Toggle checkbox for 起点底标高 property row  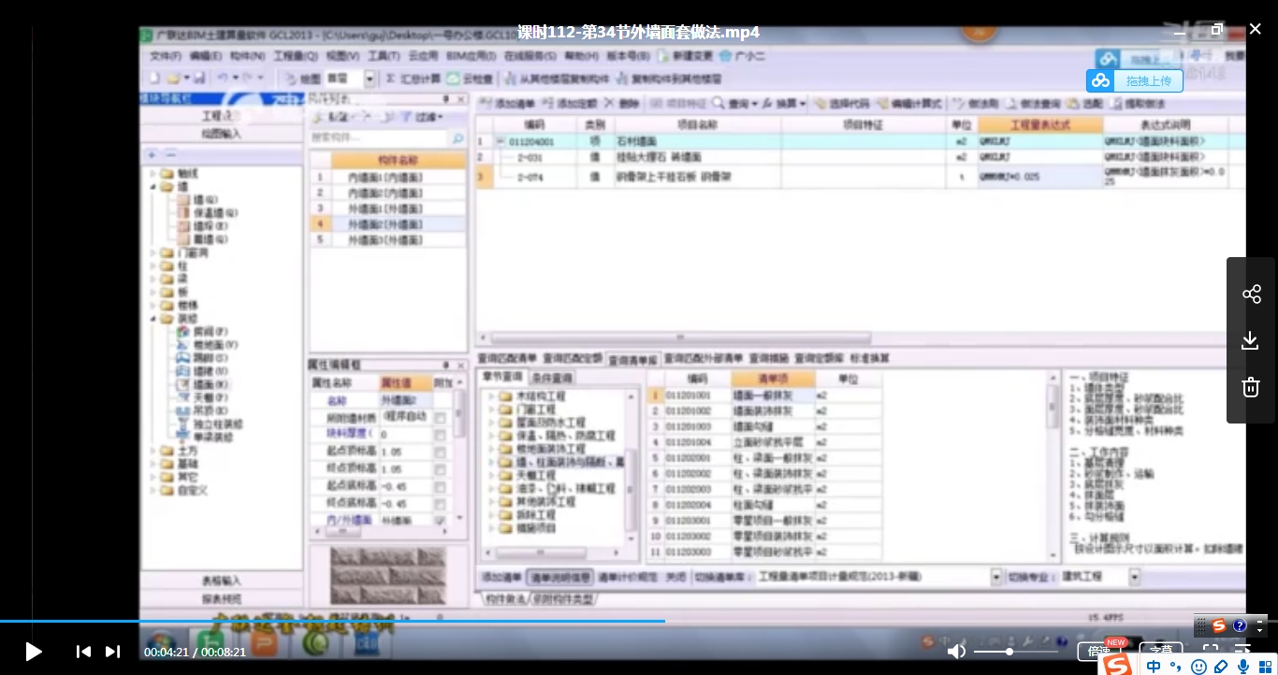440,486
